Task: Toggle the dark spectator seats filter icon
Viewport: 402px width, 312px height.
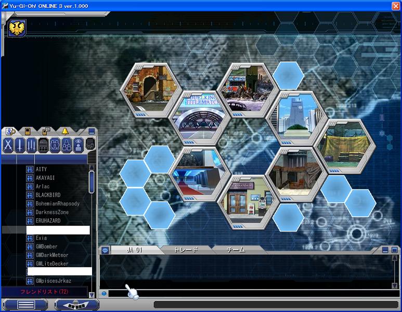Action: [x=43, y=146]
